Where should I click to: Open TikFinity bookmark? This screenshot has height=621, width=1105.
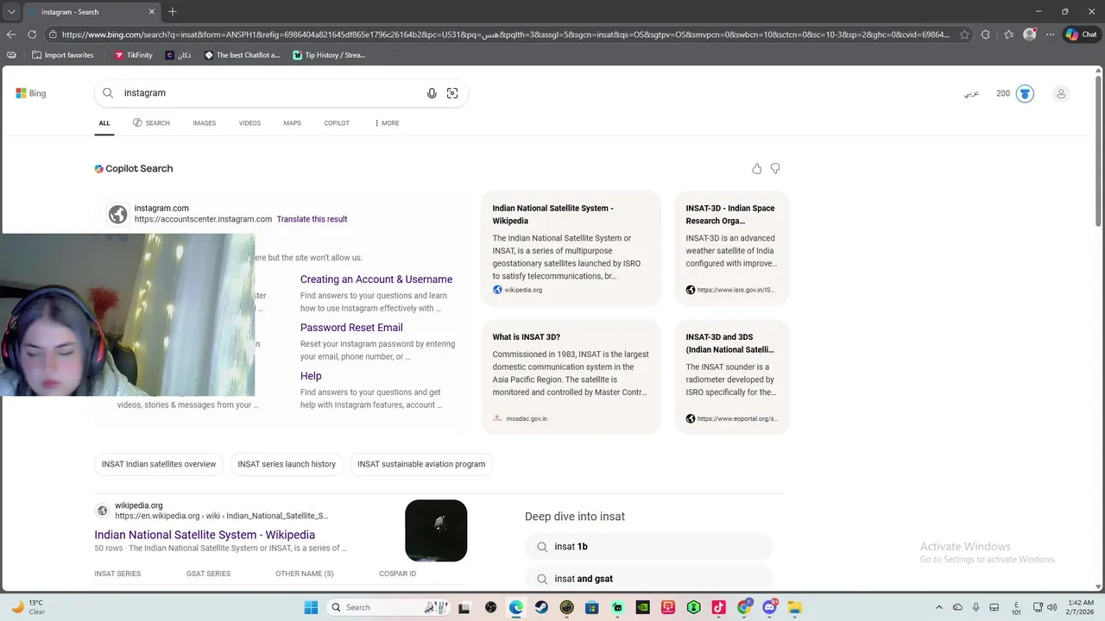(133, 55)
